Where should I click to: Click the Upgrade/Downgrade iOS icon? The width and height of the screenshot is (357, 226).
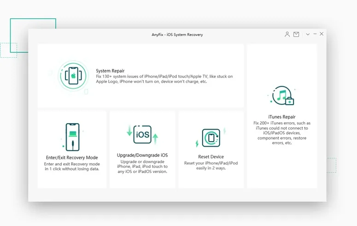pyautogui.click(x=142, y=135)
